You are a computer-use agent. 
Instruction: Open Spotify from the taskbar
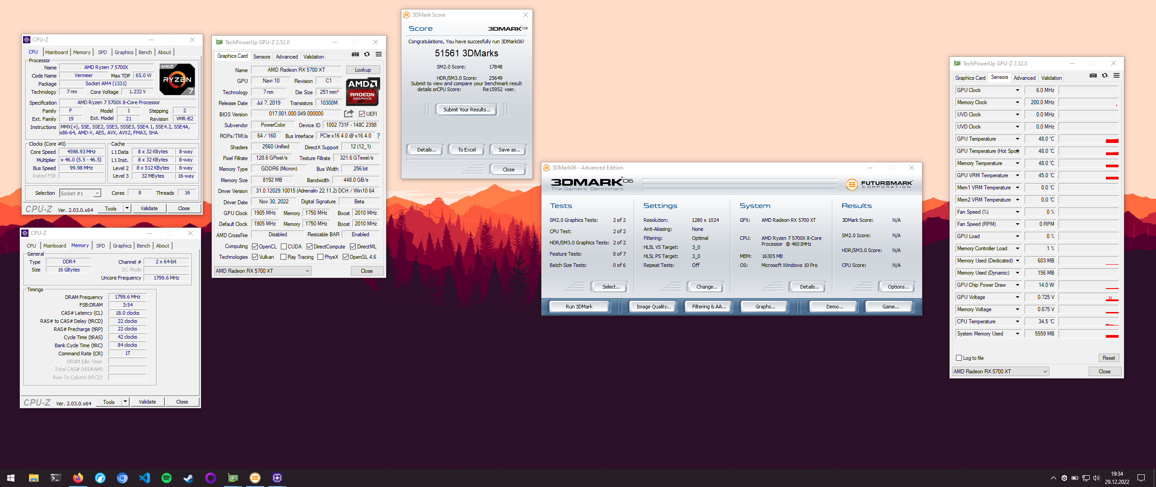point(166,478)
